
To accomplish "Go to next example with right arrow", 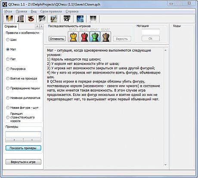I will (32, 140).
